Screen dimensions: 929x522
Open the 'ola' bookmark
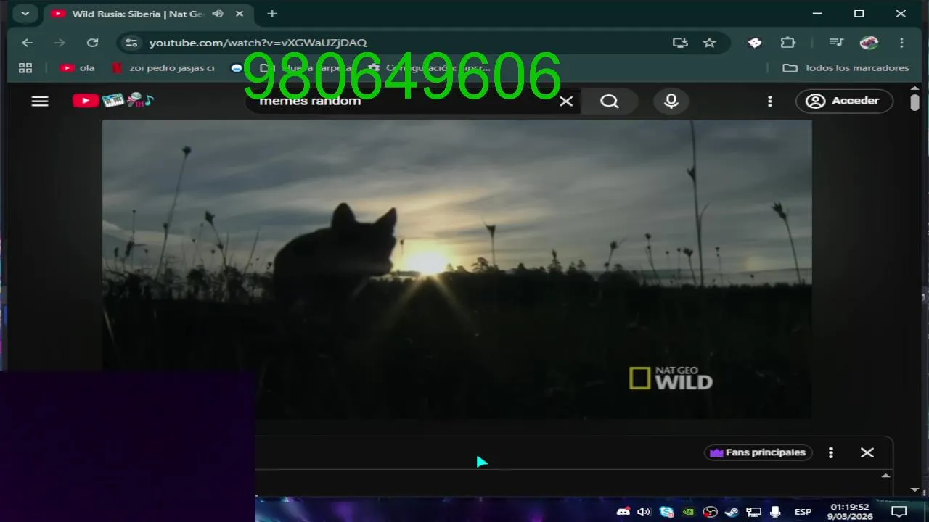[x=78, y=68]
